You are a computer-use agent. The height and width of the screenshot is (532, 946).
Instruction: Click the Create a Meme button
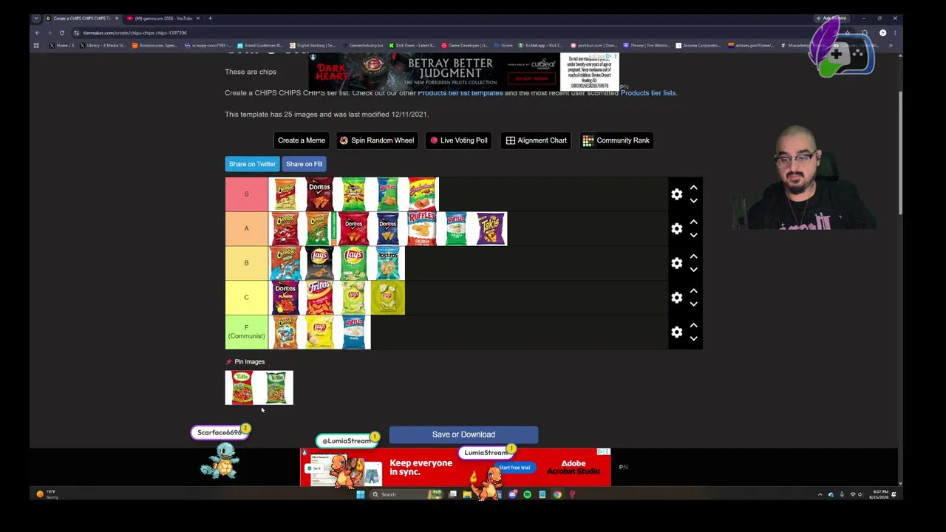click(302, 140)
